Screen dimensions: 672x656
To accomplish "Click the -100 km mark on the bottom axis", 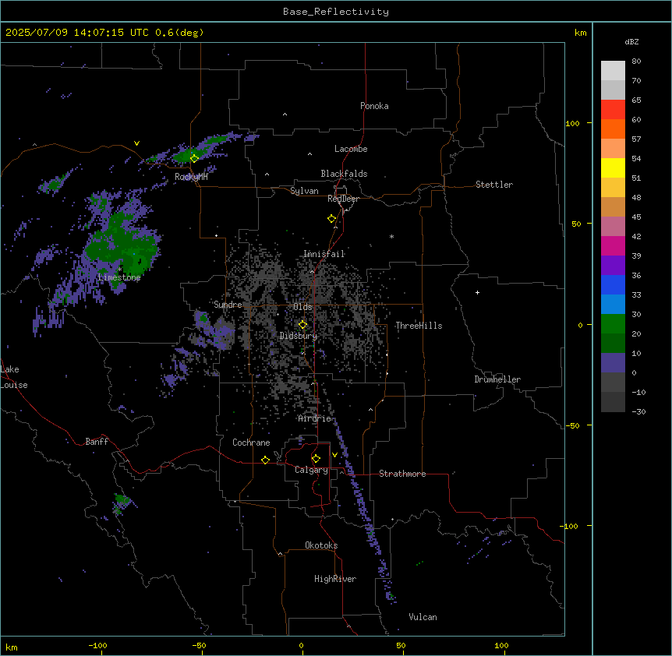I will [x=97, y=645].
